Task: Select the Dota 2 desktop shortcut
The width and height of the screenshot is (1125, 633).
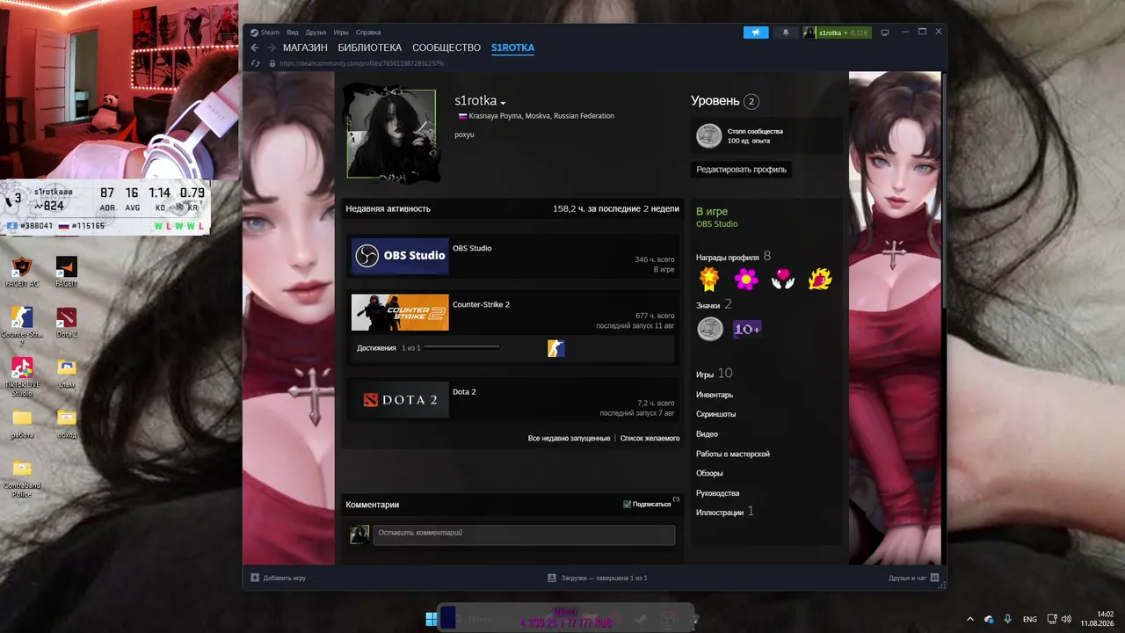Action: tap(67, 323)
